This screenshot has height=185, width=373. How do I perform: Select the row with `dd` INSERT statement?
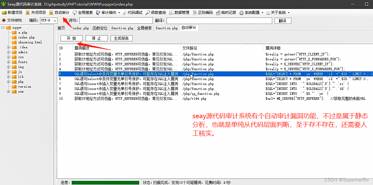(x=215, y=89)
